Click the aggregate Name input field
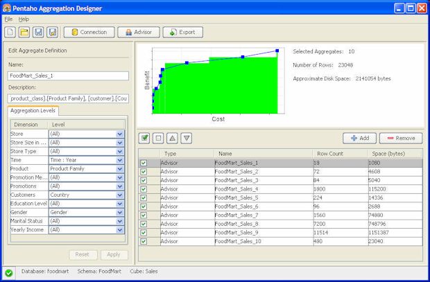The image size is (430, 282). 68,76
